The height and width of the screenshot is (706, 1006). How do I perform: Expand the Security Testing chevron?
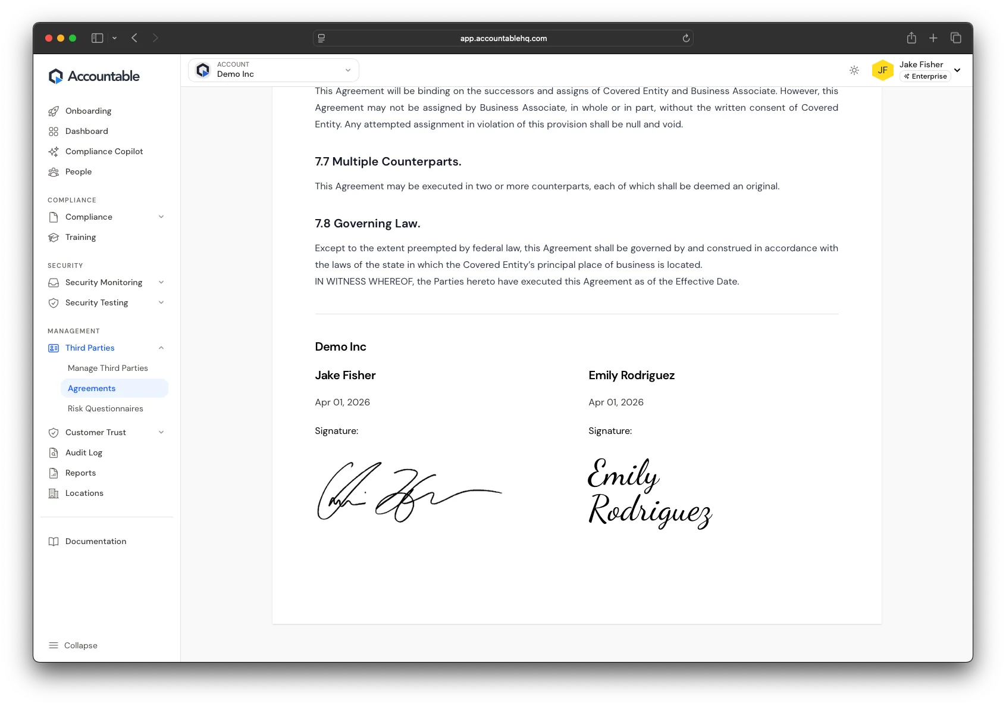click(161, 303)
